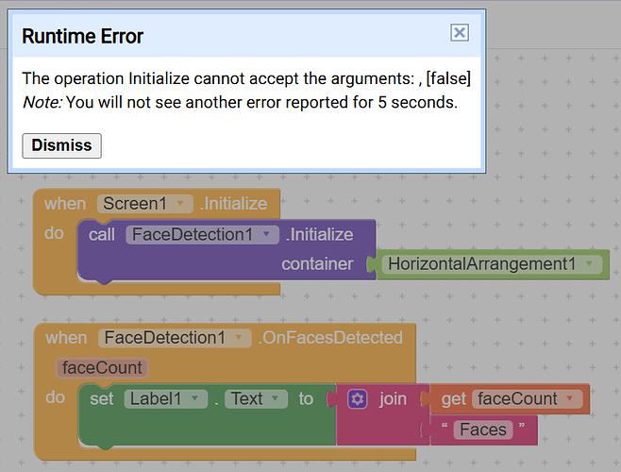Expand the HorizontalArrangement1 component dropdown
Screen dimensions: 621x472
(589, 263)
